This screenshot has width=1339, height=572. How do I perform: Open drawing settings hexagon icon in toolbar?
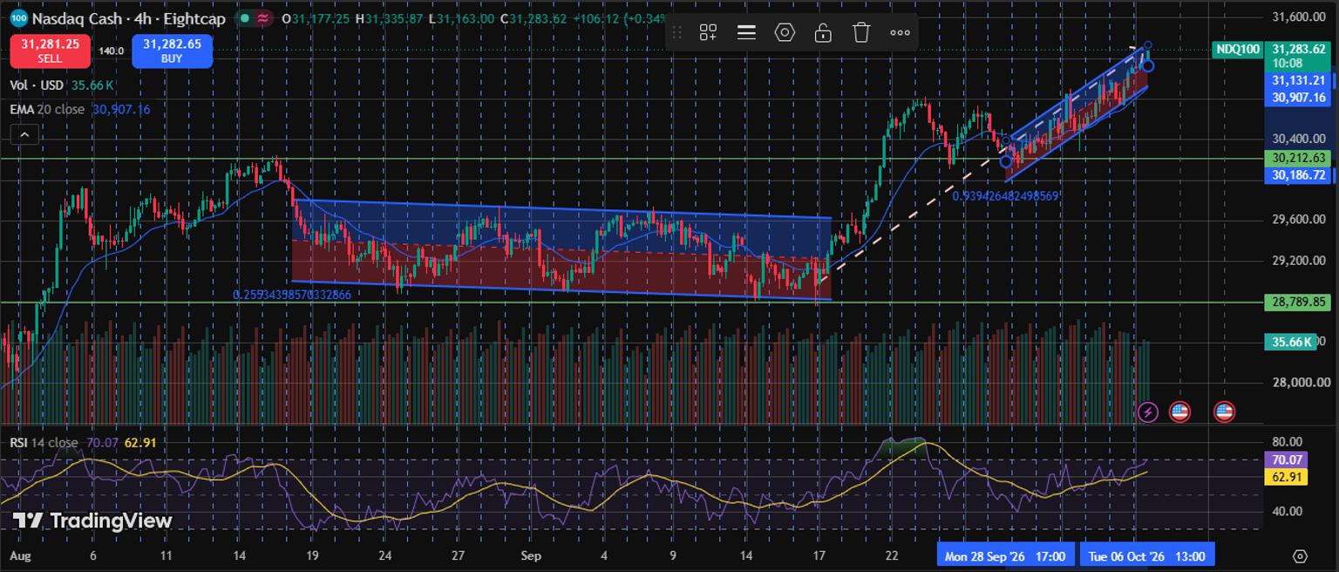(785, 33)
